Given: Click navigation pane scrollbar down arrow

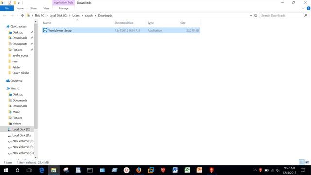Looking at the screenshot, I should [x=36, y=157].
